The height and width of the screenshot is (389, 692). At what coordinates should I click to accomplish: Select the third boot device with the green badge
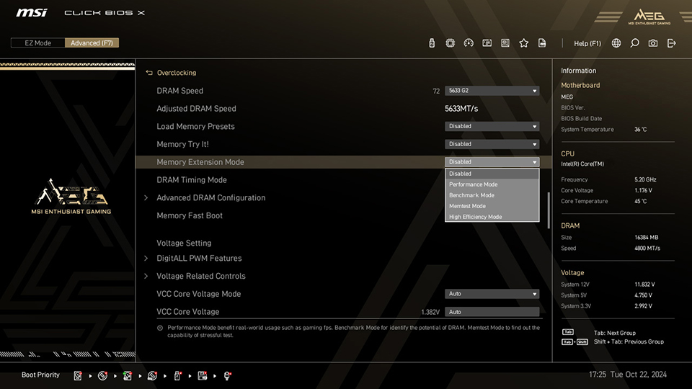click(x=128, y=375)
